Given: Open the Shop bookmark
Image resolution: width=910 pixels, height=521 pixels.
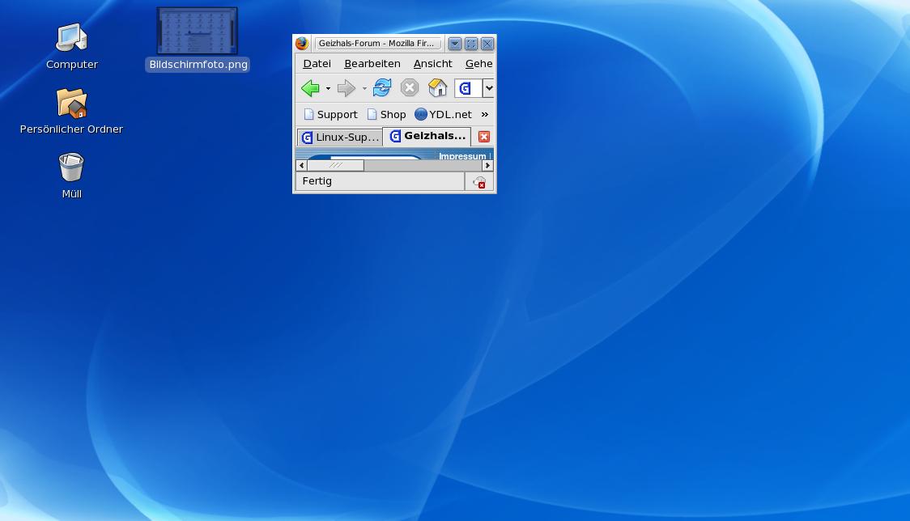Looking at the screenshot, I should (x=386, y=114).
